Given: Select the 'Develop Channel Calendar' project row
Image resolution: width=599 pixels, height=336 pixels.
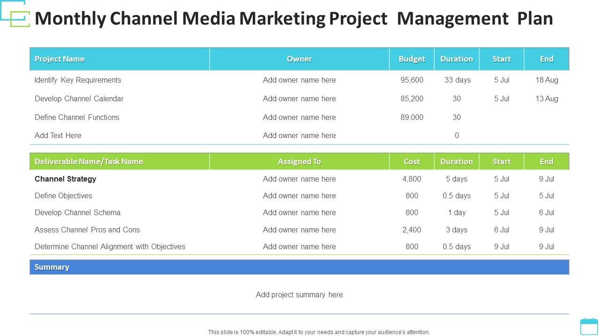Looking at the screenshot, I should tap(299, 98).
